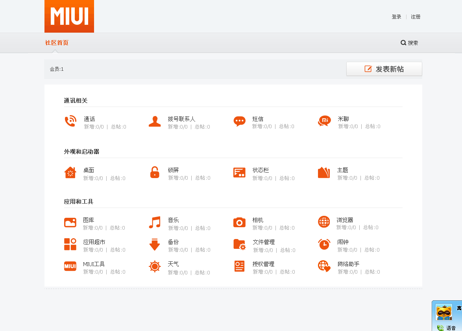
Task: Click the 登录 login link
Action: click(x=396, y=17)
